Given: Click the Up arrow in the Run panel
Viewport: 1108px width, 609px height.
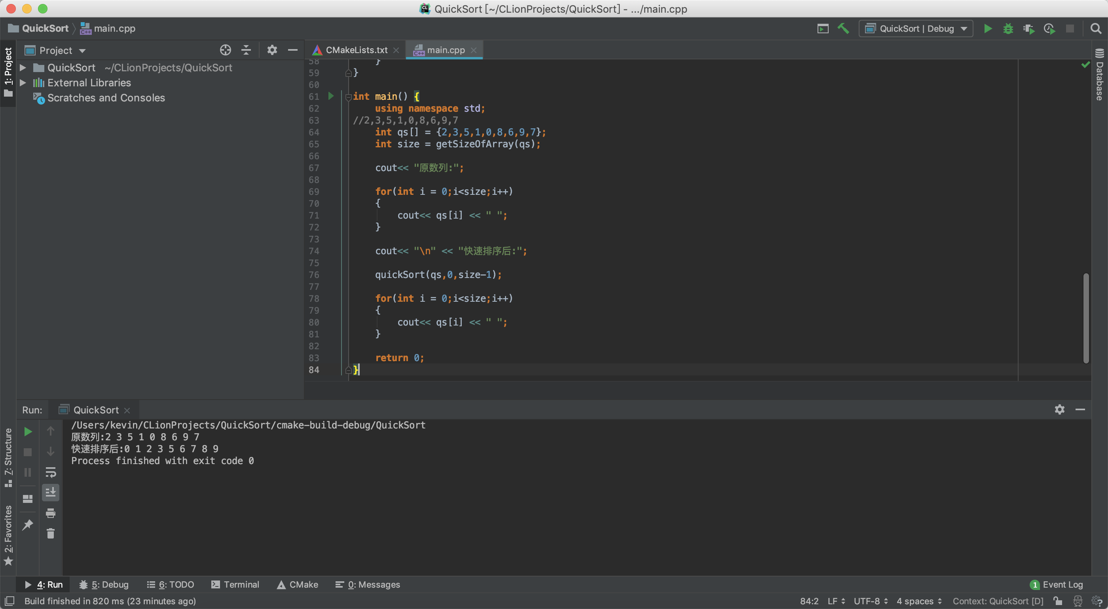Looking at the screenshot, I should (x=50, y=431).
